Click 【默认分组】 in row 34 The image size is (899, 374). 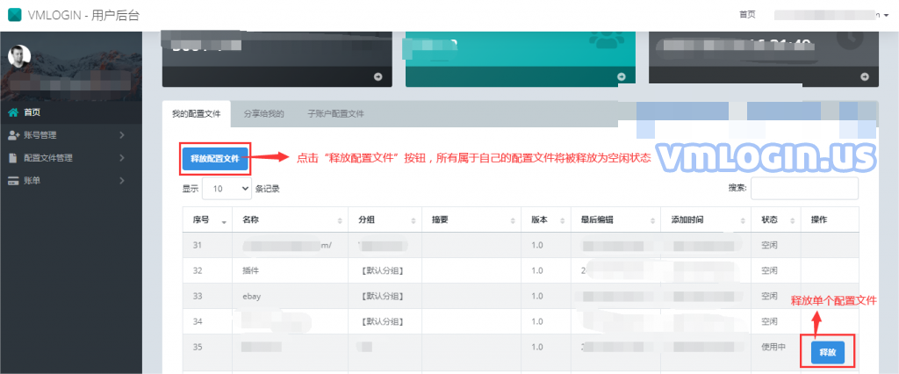point(382,321)
